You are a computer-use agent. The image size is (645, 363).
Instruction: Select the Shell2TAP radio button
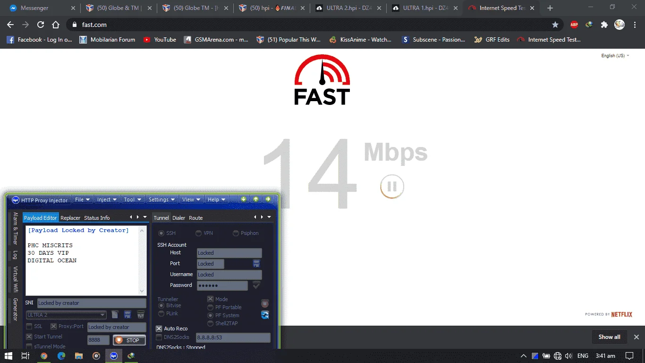point(211,323)
